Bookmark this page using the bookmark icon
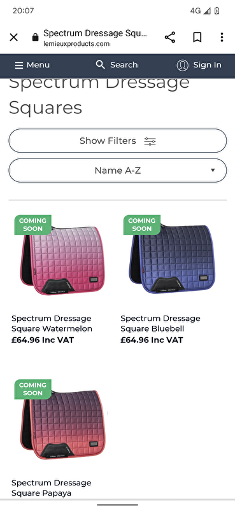Image resolution: width=235 pixels, height=509 pixels. coord(197,38)
